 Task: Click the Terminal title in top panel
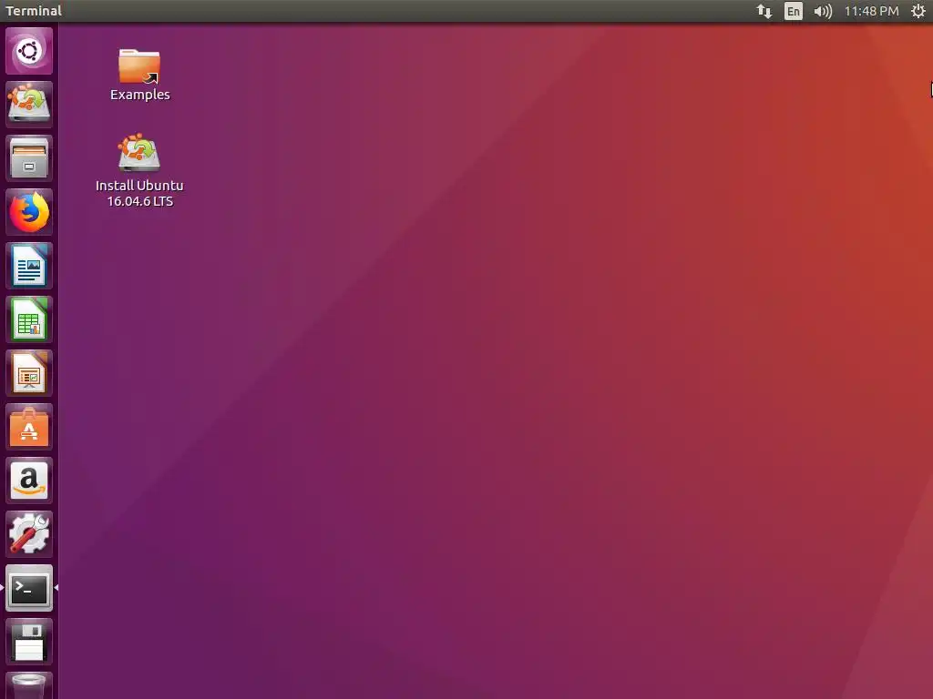34,11
